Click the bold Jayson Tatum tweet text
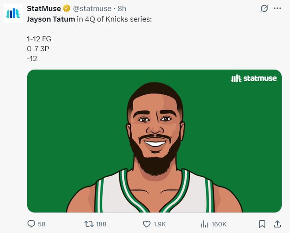This screenshot has width=290, height=233. pyautogui.click(x=51, y=19)
